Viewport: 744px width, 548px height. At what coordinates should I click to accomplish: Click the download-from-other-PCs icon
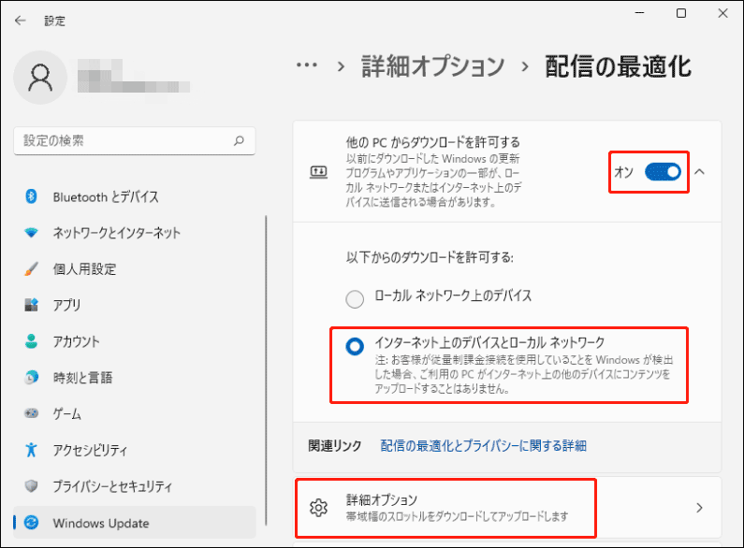pos(318,172)
